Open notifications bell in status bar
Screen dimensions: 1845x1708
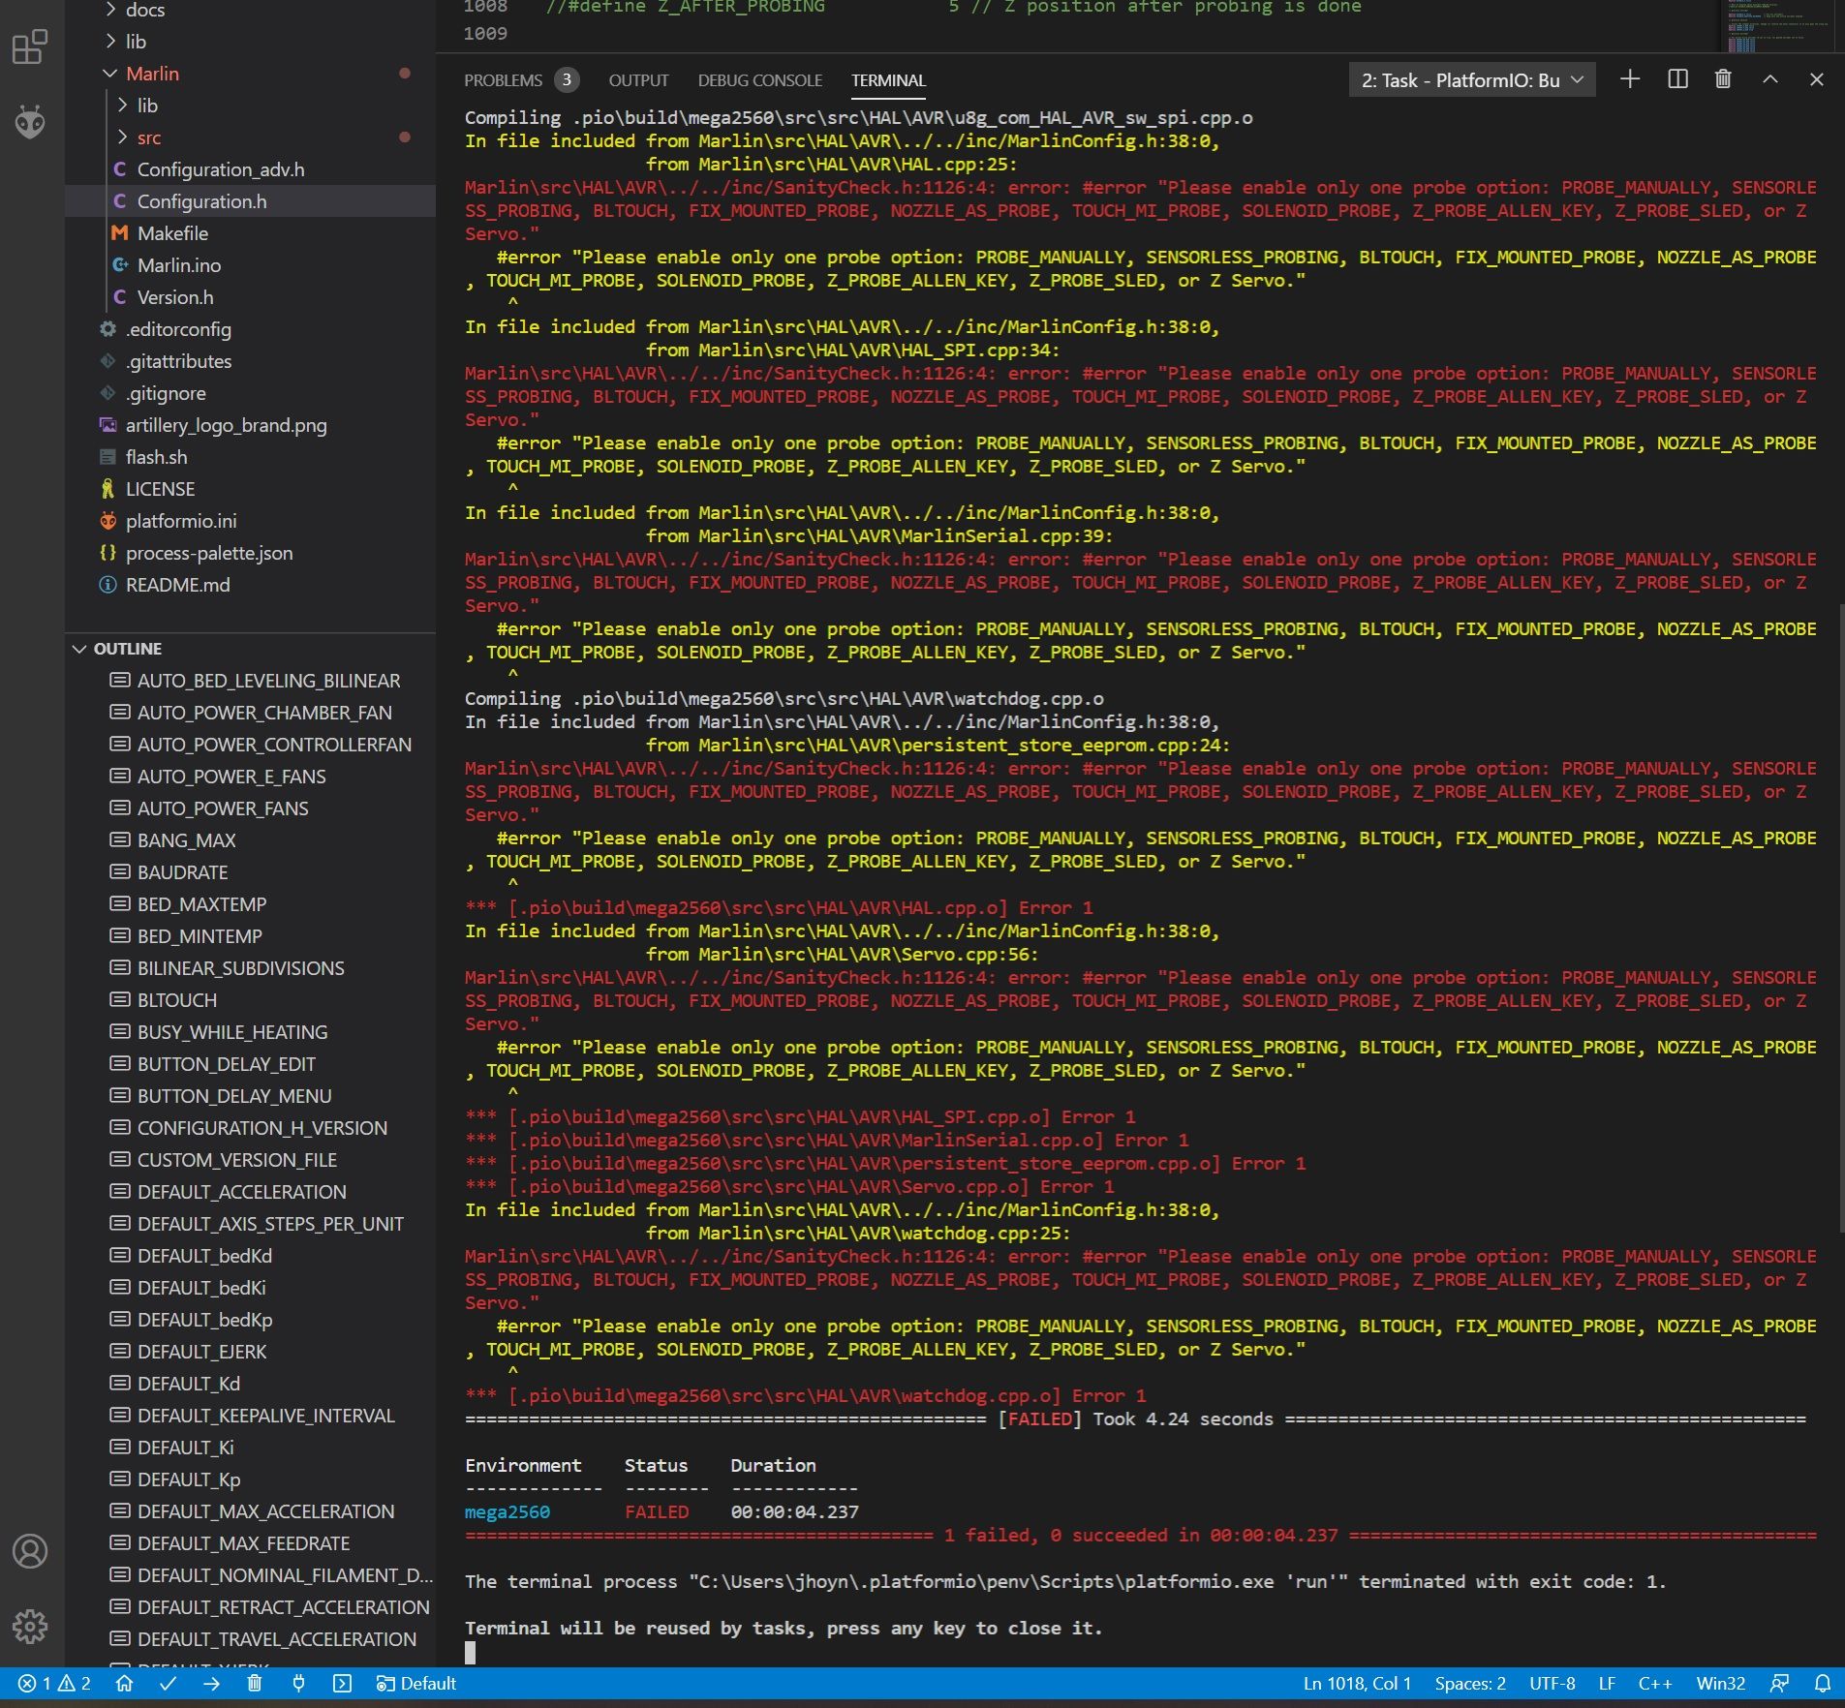click(1822, 1683)
